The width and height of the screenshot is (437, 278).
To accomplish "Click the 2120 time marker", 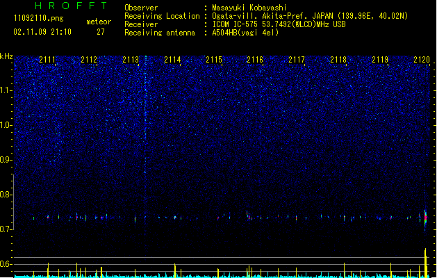I will [422, 59].
